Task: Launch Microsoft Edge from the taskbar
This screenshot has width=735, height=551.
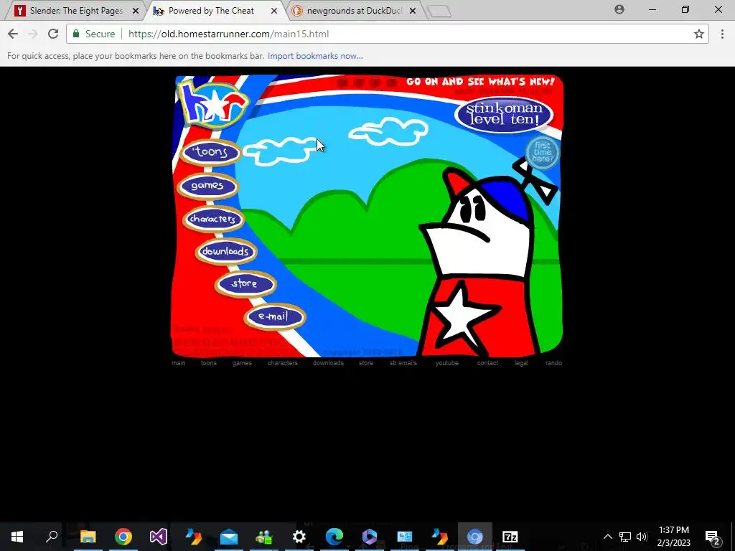Action: [334, 537]
